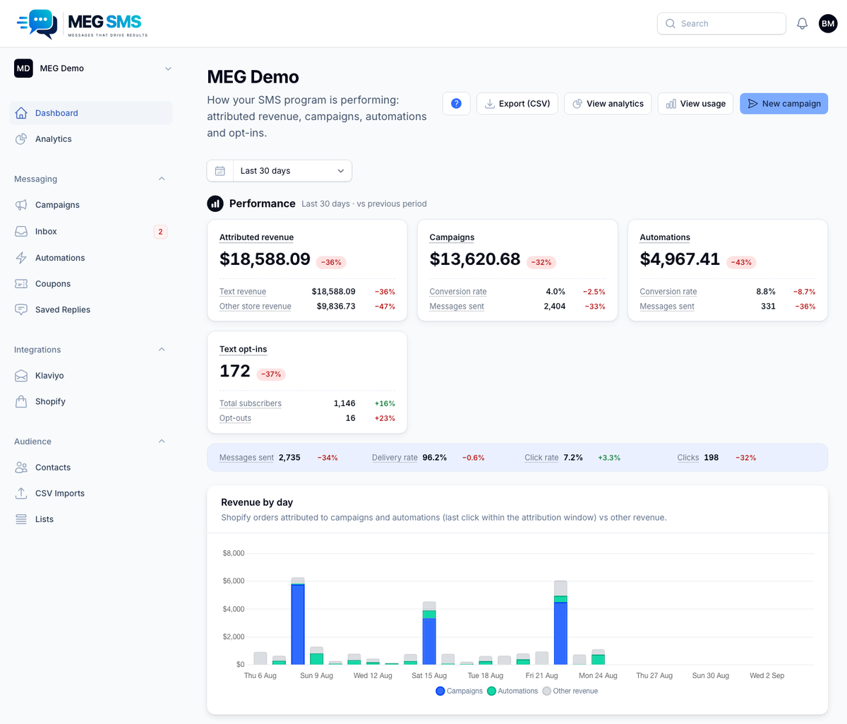Click the Klaviyo envelope icon
847x724 pixels.
(21, 376)
